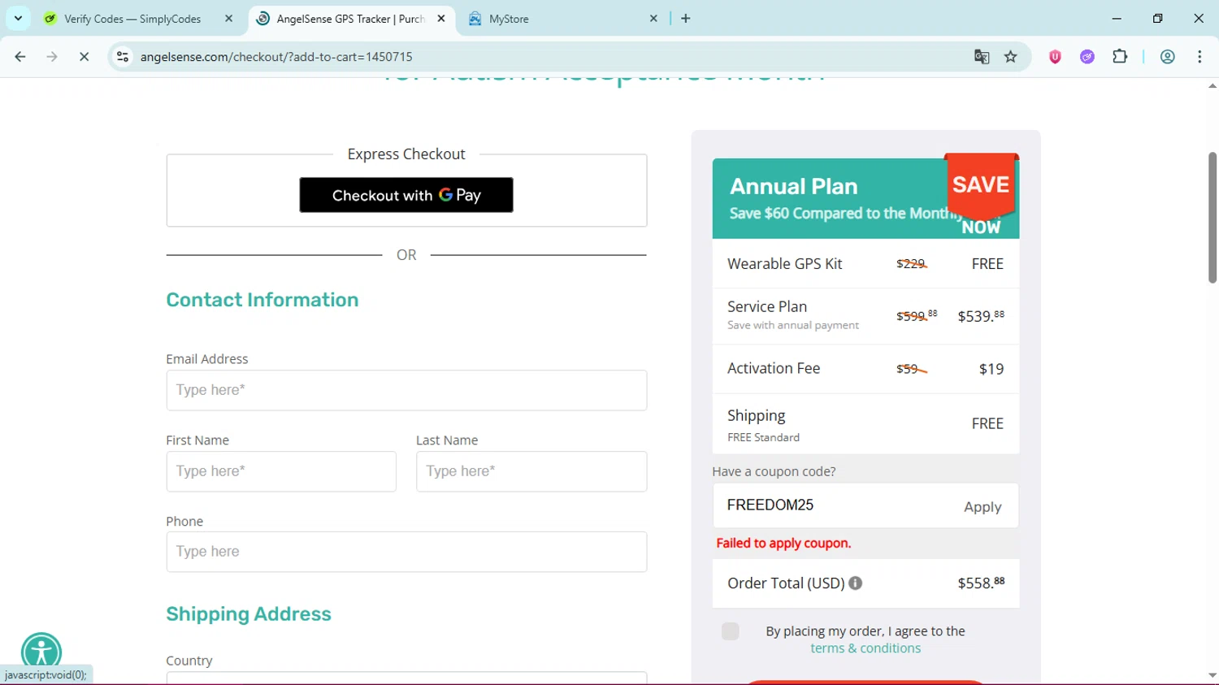Click the scrollbar down arrow
This screenshot has width=1219, height=685.
[1212, 676]
